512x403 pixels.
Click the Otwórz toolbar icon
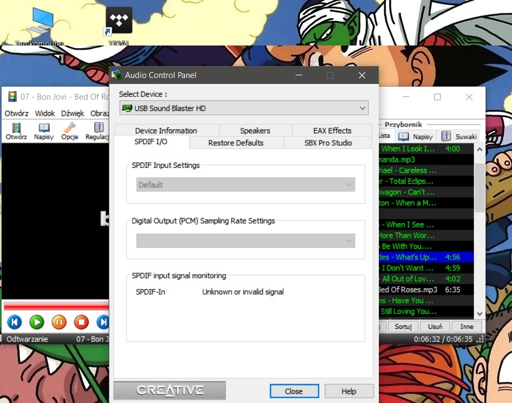click(16, 131)
